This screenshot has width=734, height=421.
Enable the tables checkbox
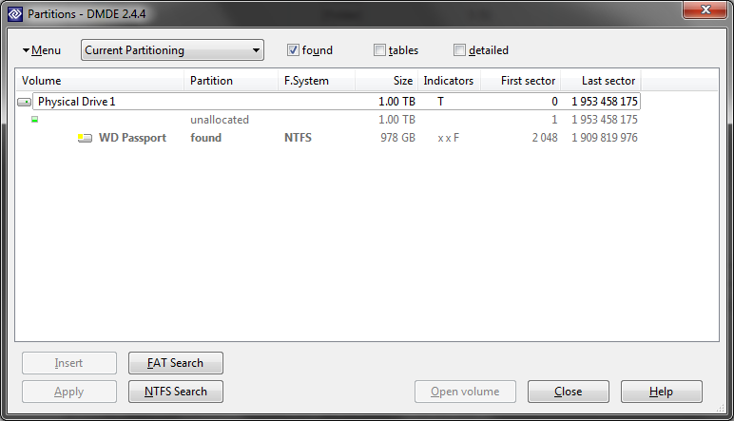tap(379, 50)
